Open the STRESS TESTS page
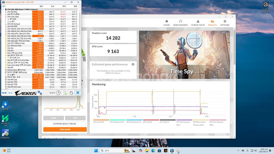 (x=198, y=23)
